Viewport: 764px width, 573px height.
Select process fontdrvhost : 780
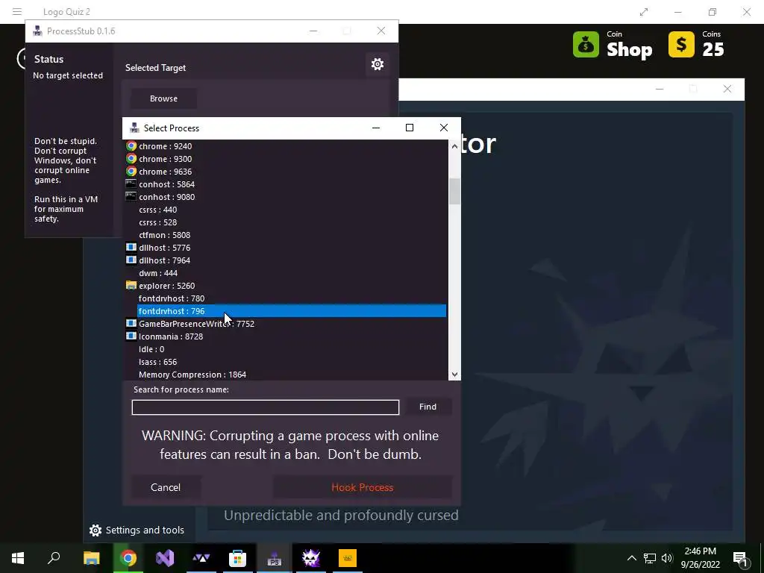point(172,298)
